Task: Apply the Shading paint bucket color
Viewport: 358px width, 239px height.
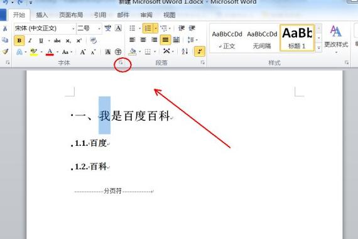Action: tap(133, 52)
